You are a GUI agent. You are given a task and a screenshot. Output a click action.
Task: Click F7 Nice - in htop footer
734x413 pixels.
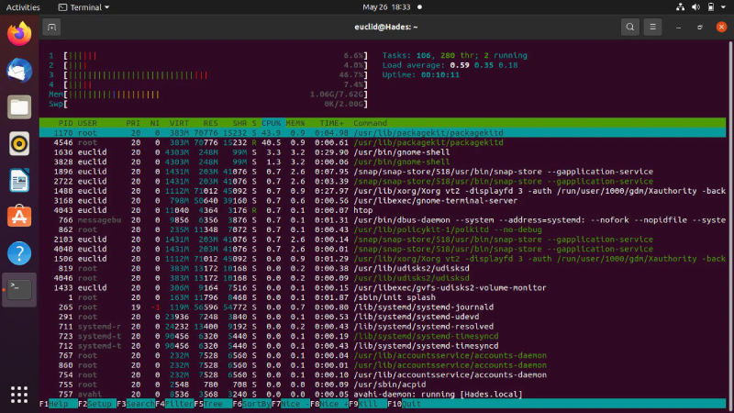click(x=290, y=404)
